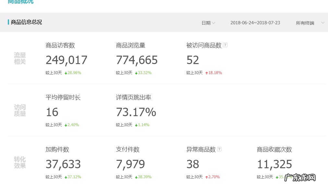Click the 商品收藏次数 value 11,325

pyautogui.click(x=274, y=164)
